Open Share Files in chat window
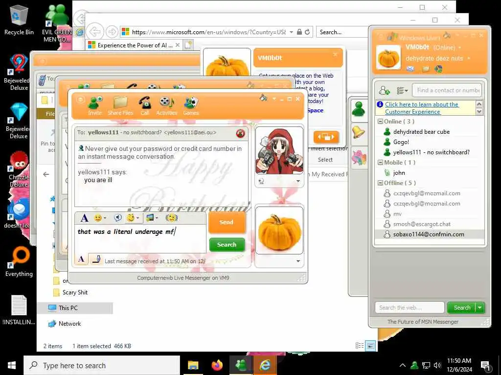 click(x=120, y=106)
